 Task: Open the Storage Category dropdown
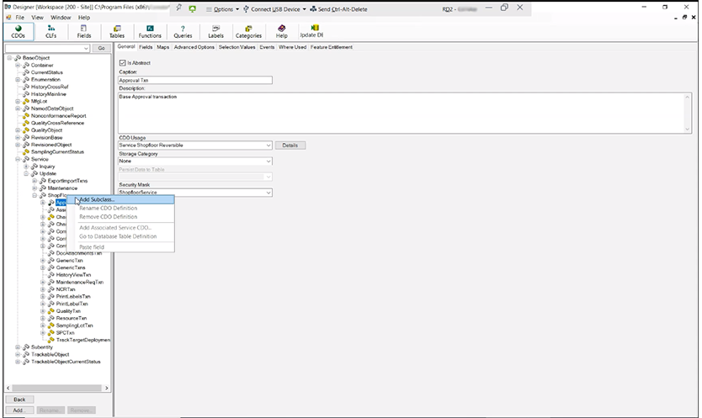point(268,161)
